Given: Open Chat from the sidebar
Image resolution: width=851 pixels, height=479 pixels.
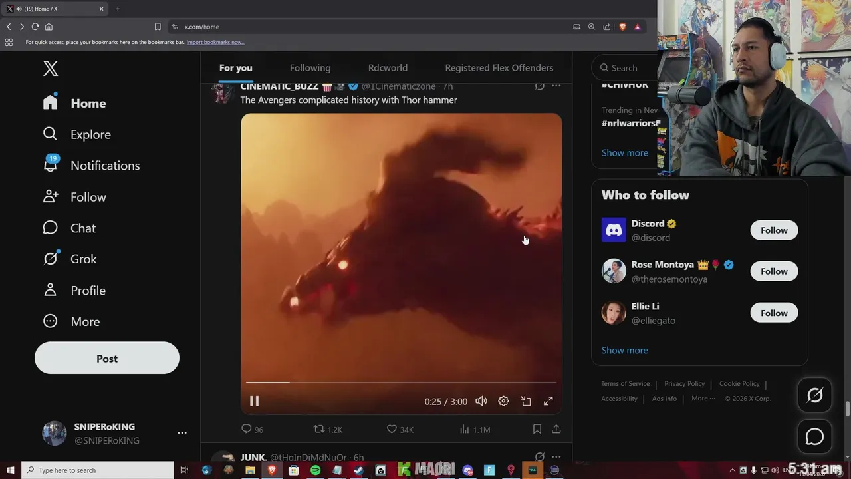Looking at the screenshot, I should tap(69, 228).
